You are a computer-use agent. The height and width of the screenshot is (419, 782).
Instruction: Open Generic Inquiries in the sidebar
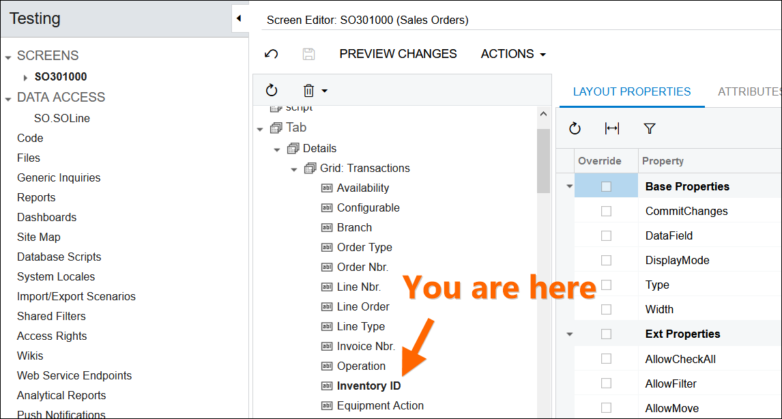point(59,177)
